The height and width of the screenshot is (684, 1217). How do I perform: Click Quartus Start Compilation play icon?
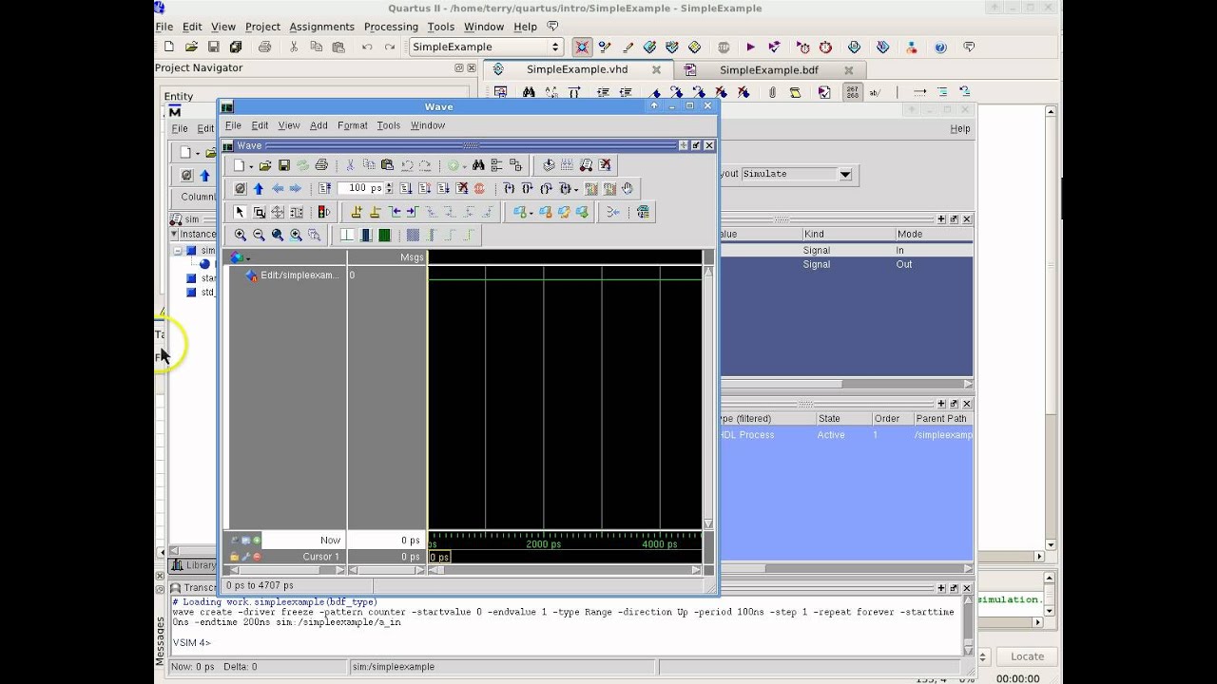click(x=750, y=47)
